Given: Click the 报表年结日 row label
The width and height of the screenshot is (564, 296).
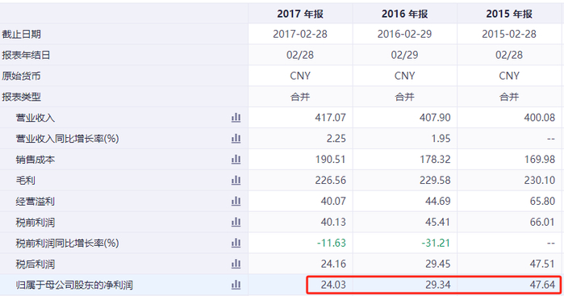Looking at the screenshot, I should click(x=26, y=55).
